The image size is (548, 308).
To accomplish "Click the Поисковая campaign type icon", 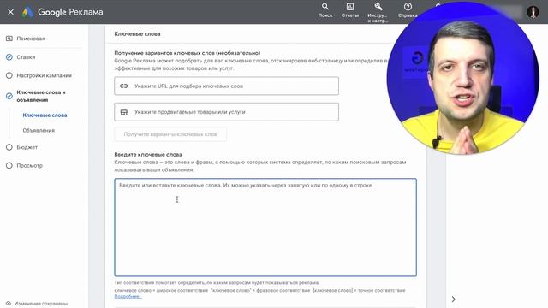I will coord(9,38).
